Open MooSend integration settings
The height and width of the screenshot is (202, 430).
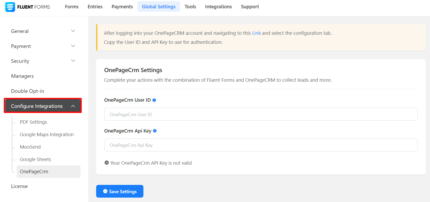[30, 147]
